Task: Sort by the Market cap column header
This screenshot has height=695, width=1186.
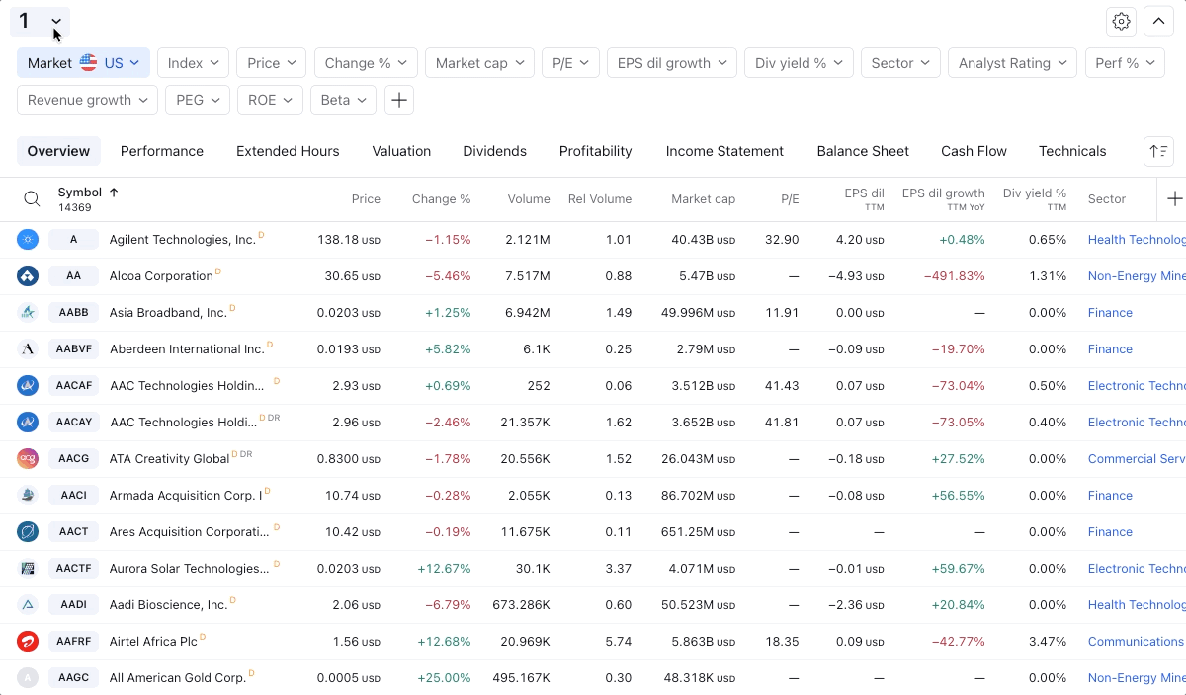Action: click(x=703, y=199)
